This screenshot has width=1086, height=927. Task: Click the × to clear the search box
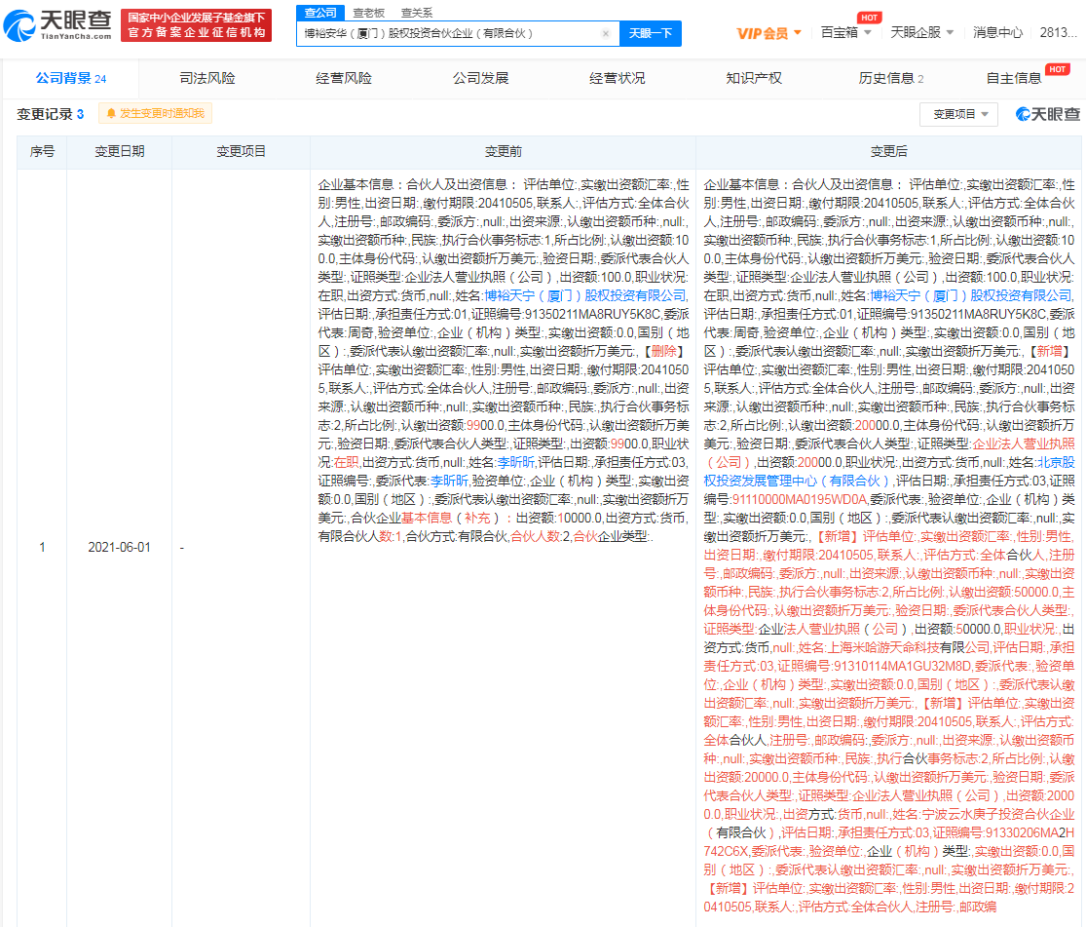point(605,33)
